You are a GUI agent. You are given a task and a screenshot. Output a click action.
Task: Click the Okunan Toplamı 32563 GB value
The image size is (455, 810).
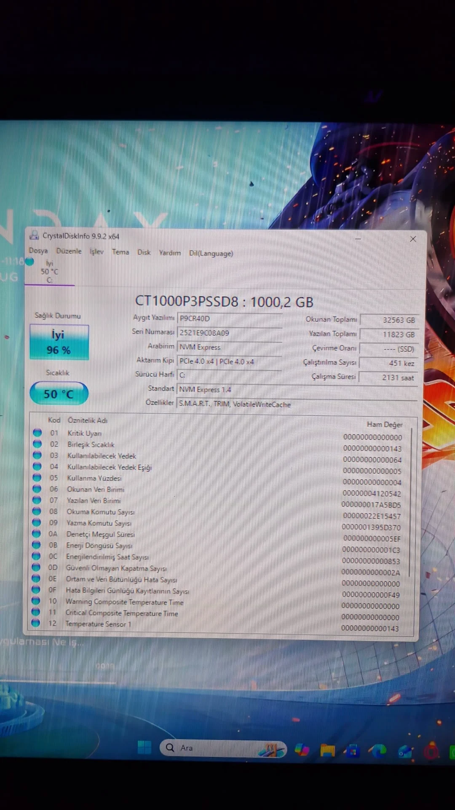point(389,320)
